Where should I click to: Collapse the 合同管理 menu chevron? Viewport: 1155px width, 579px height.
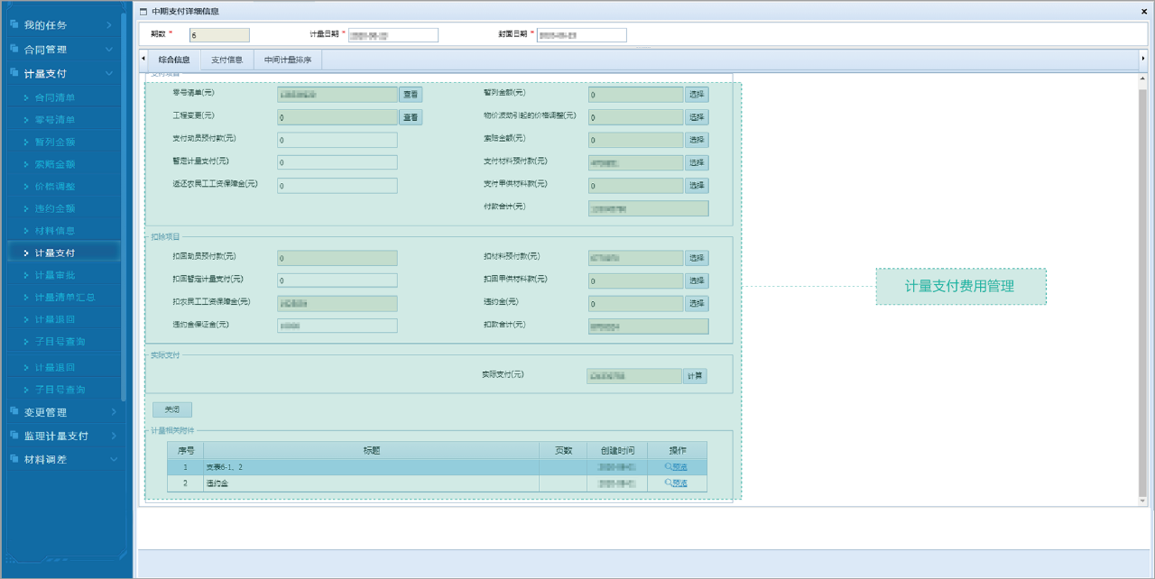tap(109, 49)
